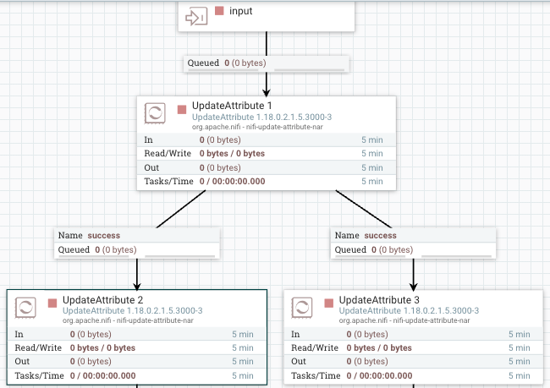
Task: Select the queued connection below input port
Action: (267, 63)
